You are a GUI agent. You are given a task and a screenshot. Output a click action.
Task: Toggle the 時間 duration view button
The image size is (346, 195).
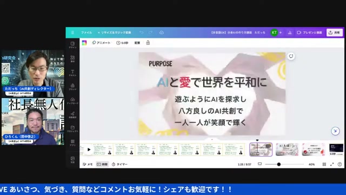pyautogui.click(x=102, y=164)
